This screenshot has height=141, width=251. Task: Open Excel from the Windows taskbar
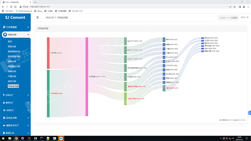tap(35, 138)
